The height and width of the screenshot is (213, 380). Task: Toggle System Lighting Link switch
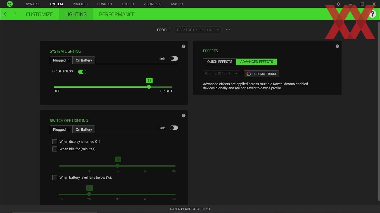pyautogui.click(x=174, y=58)
